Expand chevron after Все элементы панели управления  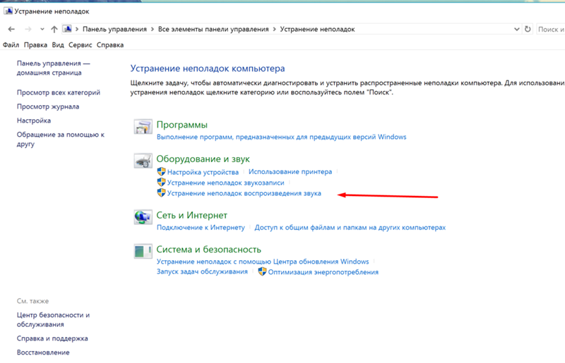click(x=274, y=29)
